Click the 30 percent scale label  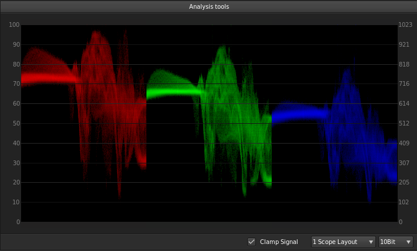(x=16, y=163)
